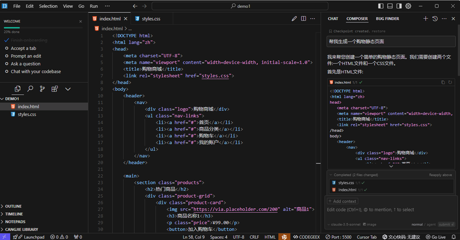This screenshot has height=240, width=460.
Task: Switch composer mode to agent
Action: [x=431, y=224]
